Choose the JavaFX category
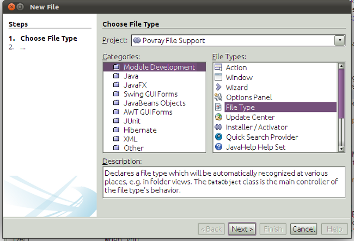The width and height of the screenshot is (354, 241). point(135,85)
